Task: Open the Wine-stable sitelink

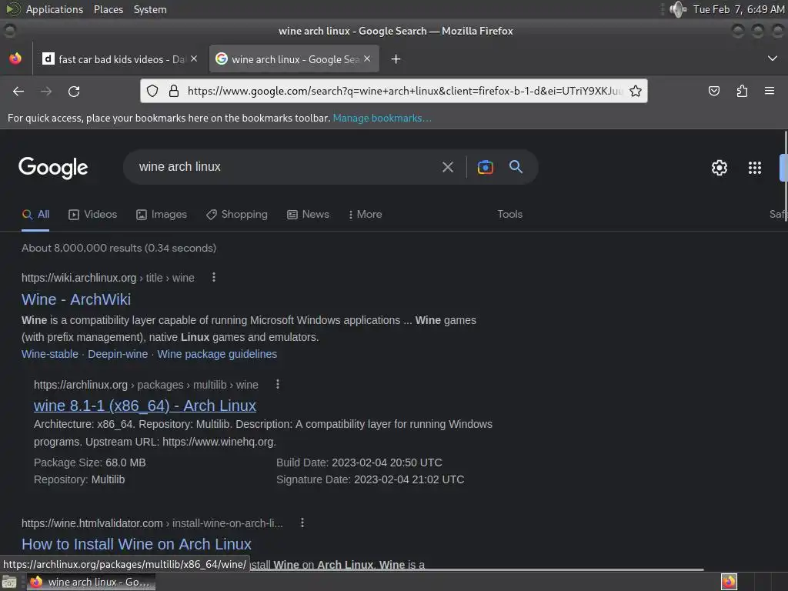Action: point(50,354)
